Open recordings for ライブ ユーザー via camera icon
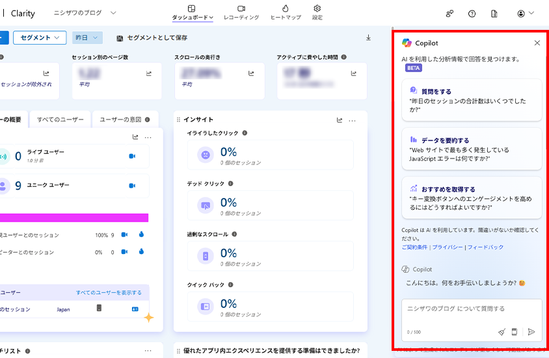 pos(132,156)
